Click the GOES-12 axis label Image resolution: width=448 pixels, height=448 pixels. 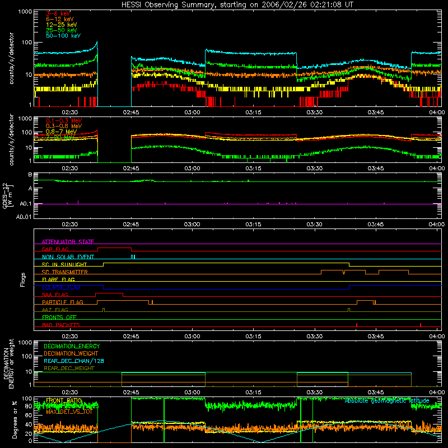click(8, 195)
